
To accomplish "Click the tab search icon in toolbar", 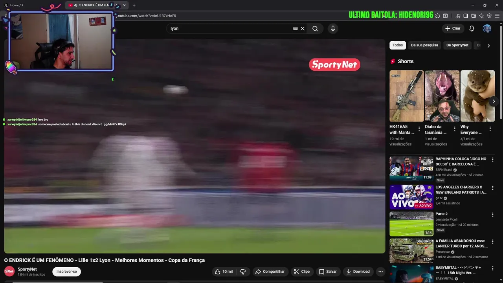I will 445,16.
